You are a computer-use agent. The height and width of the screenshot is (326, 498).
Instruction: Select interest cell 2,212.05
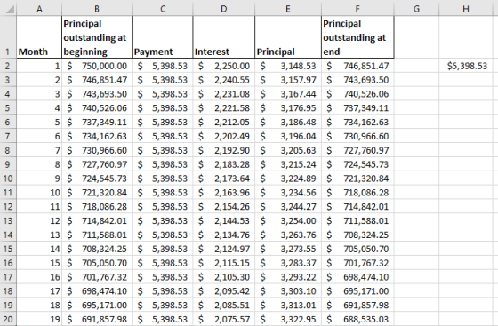(x=223, y=122)
